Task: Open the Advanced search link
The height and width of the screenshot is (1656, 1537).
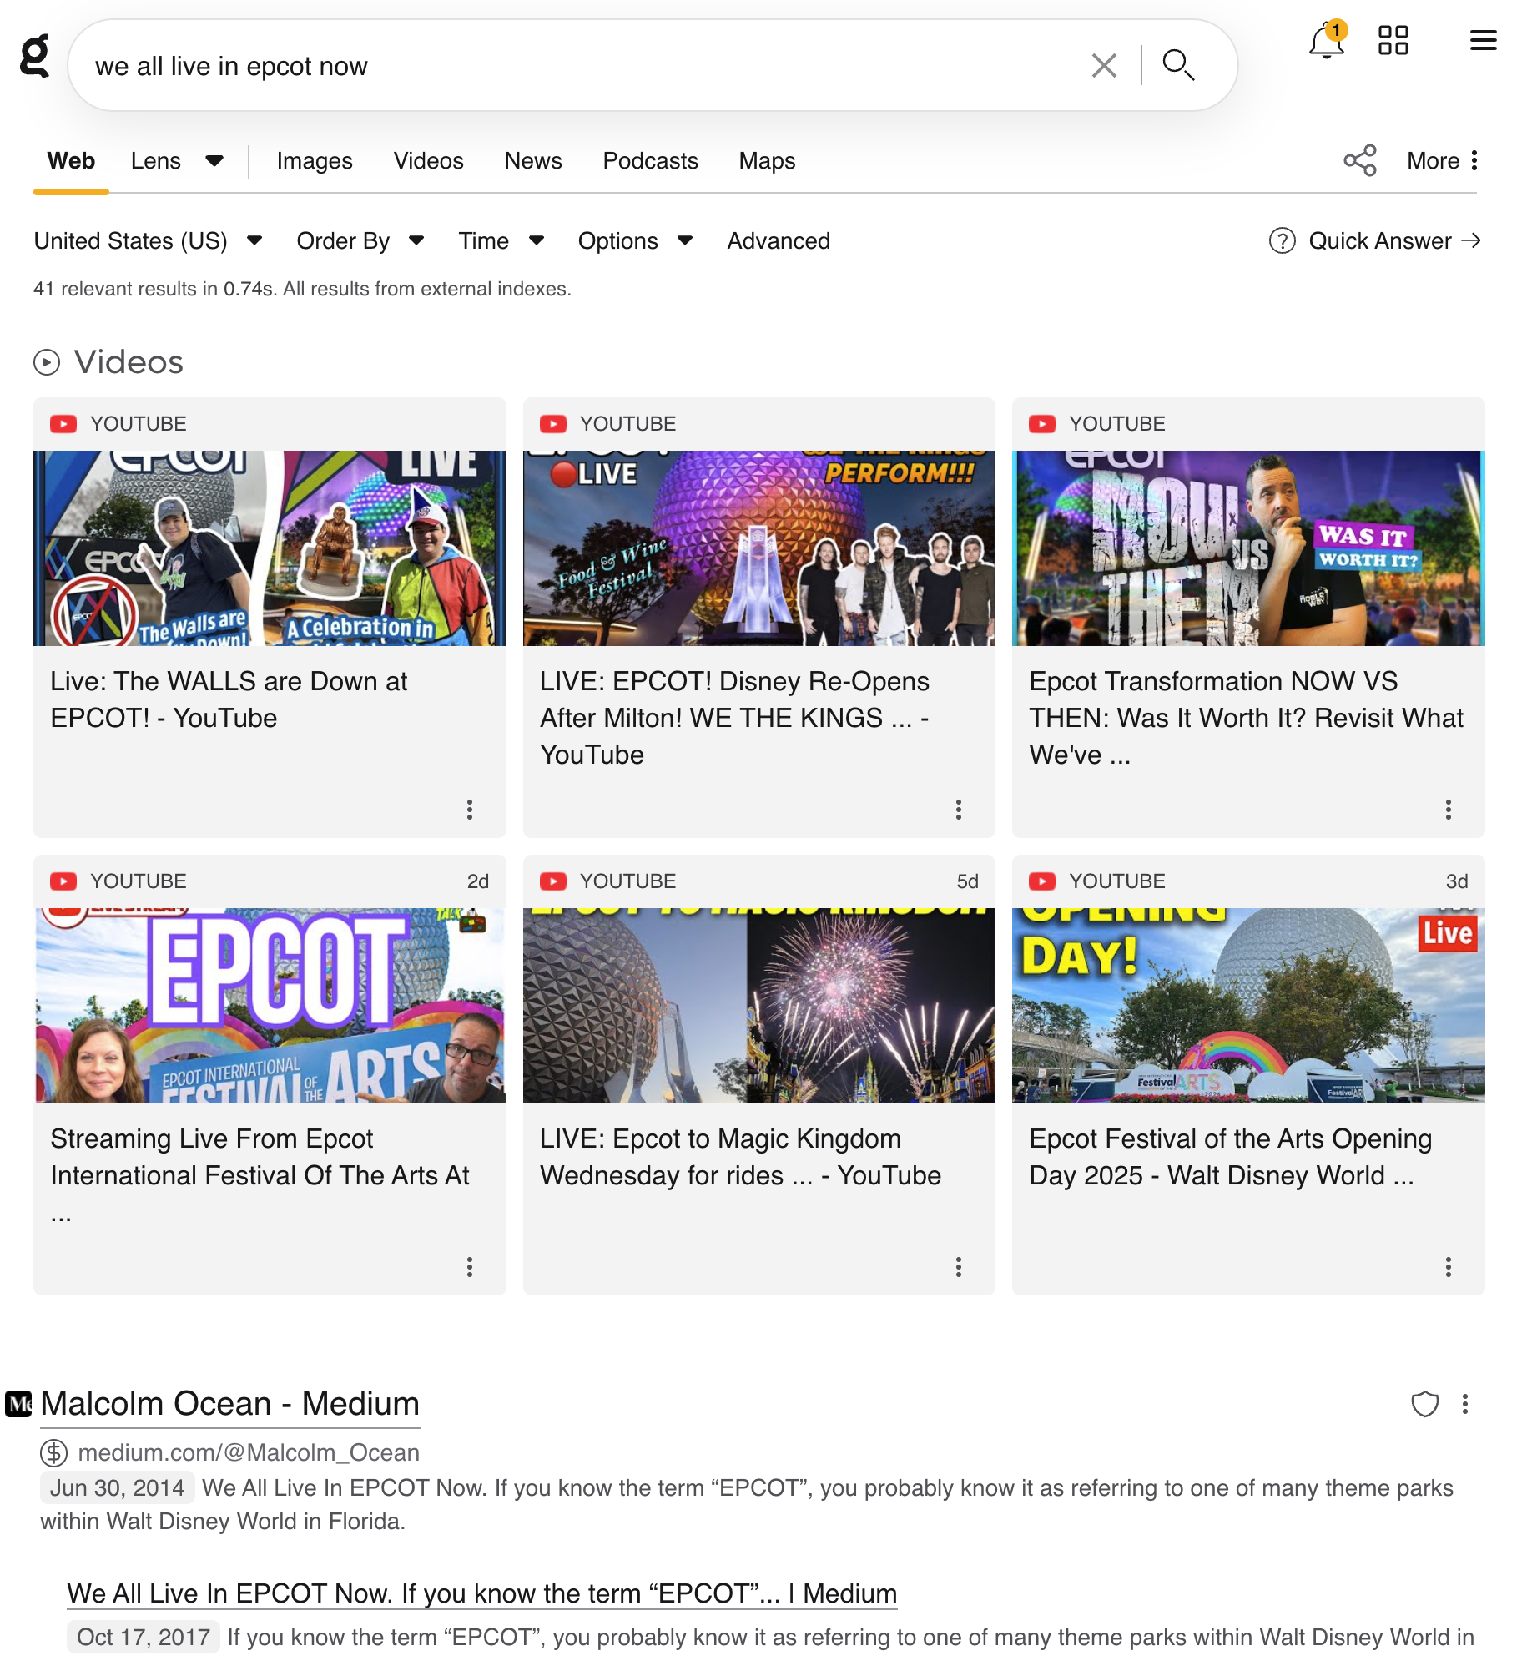Action: 779,241
